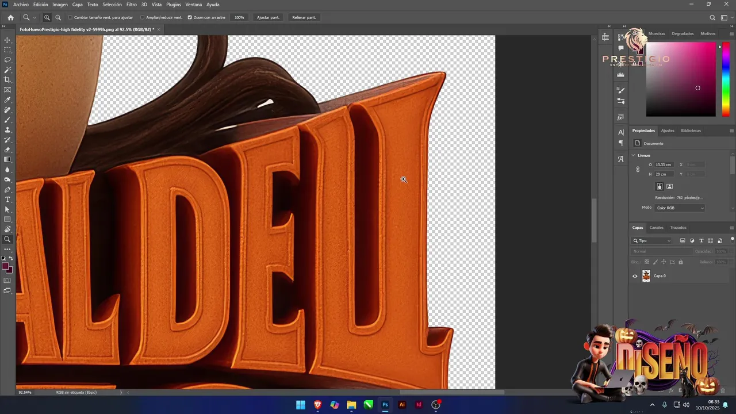Open the Brush Settings panel icon
Image resolution: width=736 pixels, height=414 pixels.
pyautogui.click(x=620, y=90)
